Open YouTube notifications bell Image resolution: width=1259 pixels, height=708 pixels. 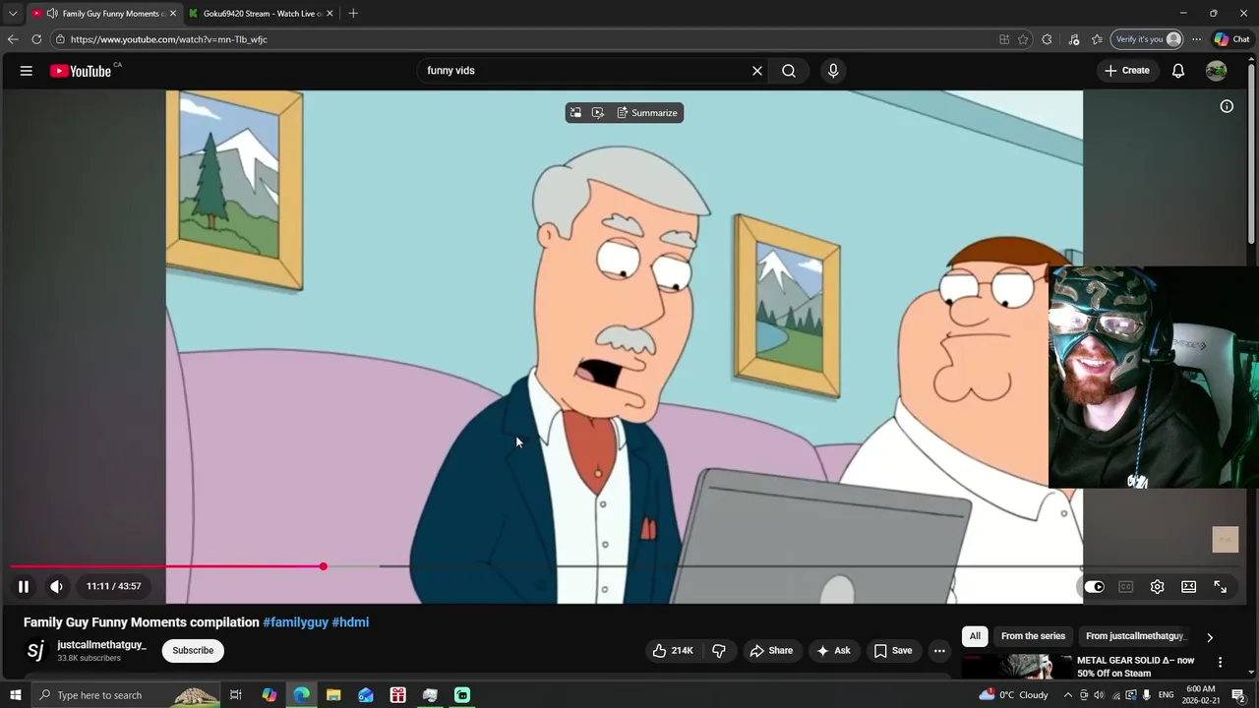coord(1178,71)
